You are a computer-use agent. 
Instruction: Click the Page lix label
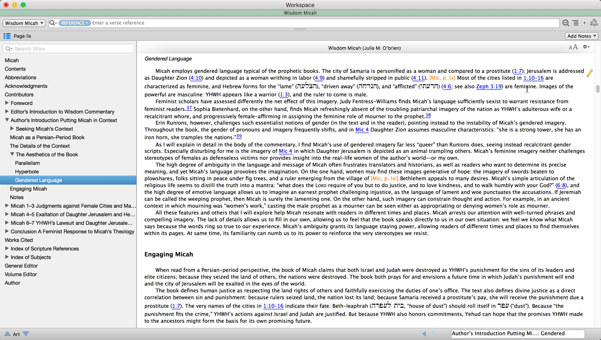(x=22, y=36)
